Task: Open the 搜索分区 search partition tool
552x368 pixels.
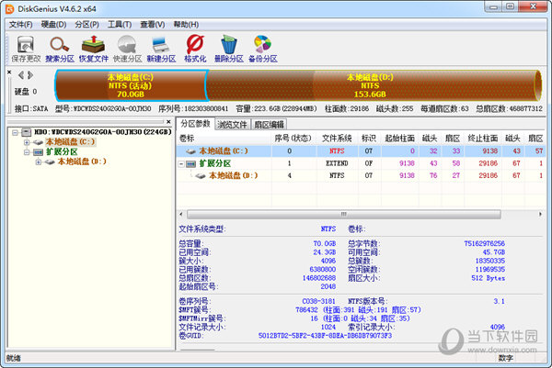Action: pyautogui.click(x=60, y=49)
